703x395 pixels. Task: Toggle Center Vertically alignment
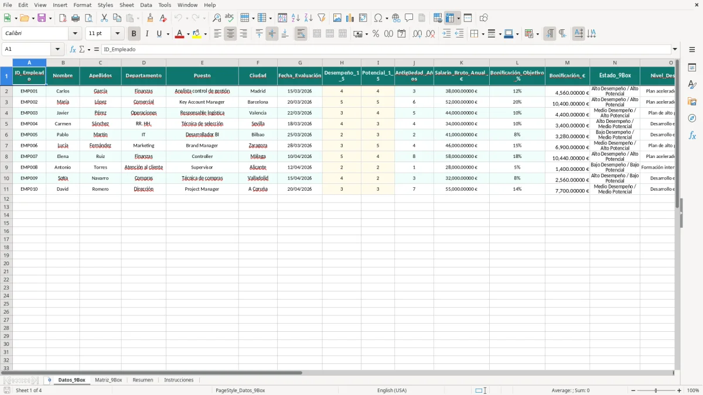tap(272, 34)
